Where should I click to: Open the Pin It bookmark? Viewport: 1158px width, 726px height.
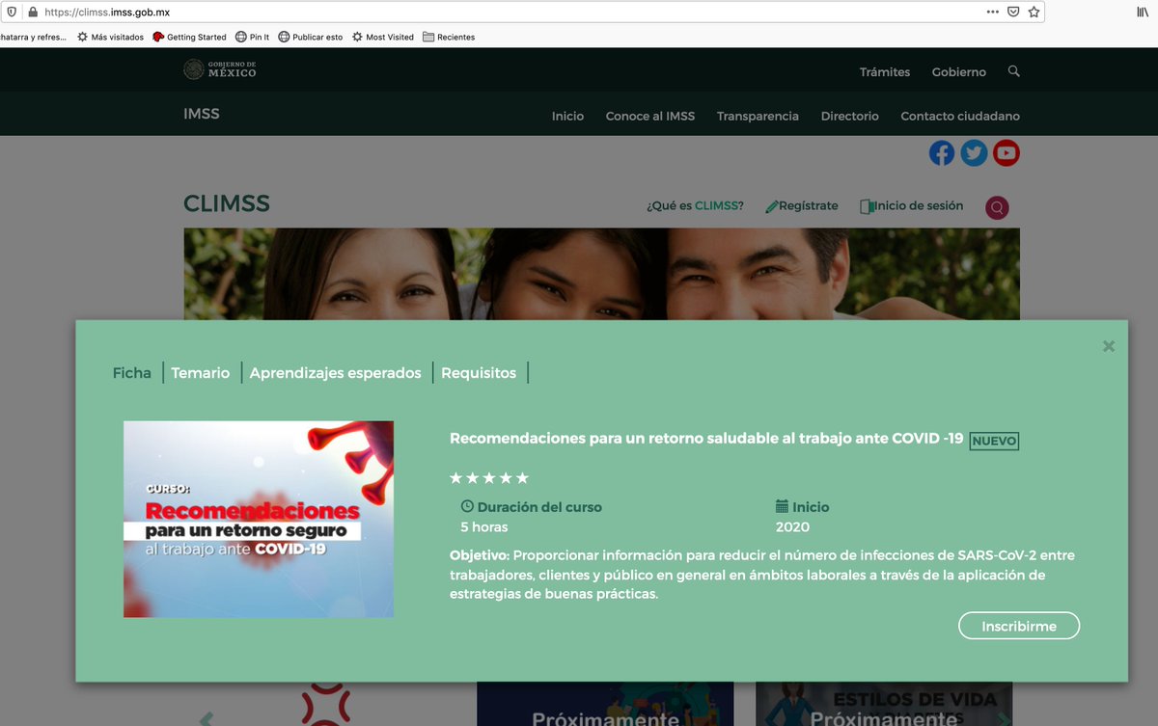pos(252,37)
